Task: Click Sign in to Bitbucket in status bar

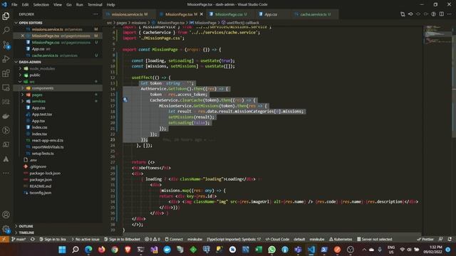Action: point(122,239)
